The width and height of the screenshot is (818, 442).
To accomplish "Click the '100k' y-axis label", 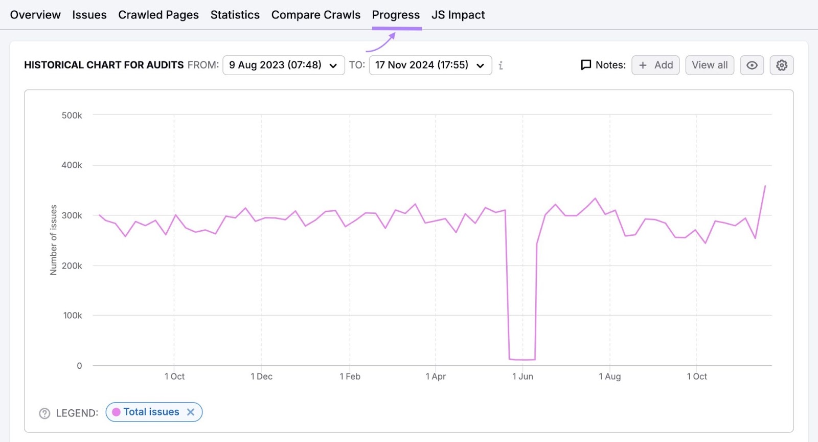I will [73, 316].
